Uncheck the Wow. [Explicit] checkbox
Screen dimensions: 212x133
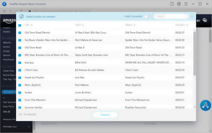20,85
